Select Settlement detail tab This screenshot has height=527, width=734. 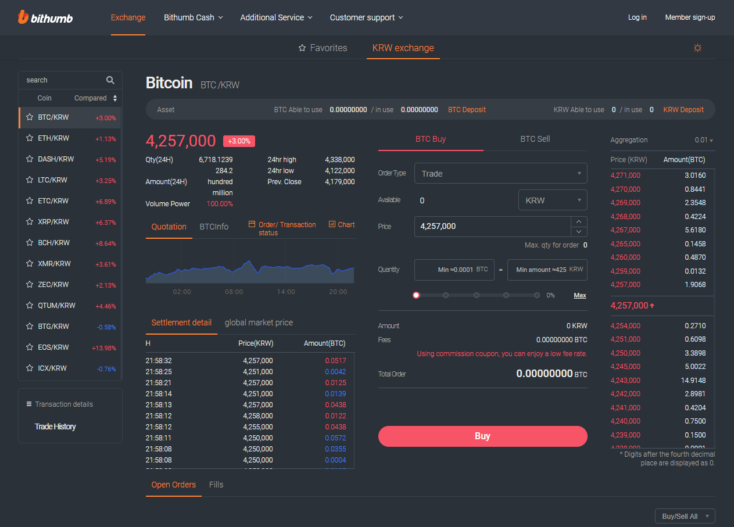[181, 322]
